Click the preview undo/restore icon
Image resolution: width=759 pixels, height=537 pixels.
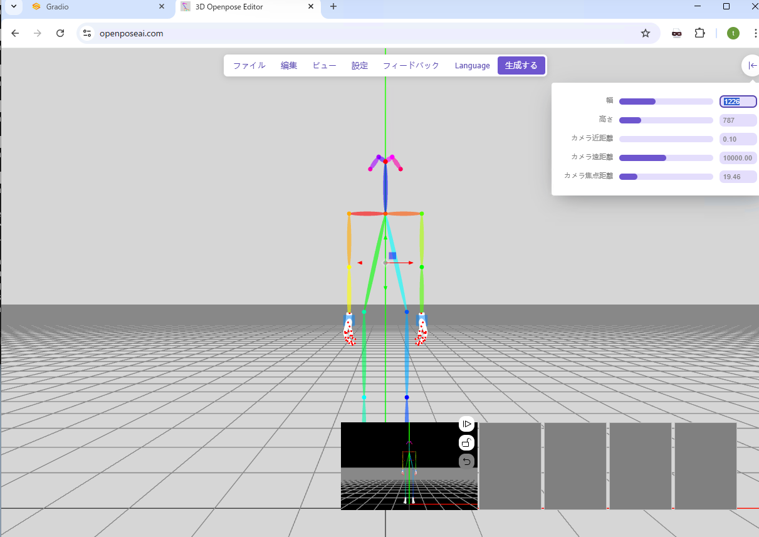(466, 462)
